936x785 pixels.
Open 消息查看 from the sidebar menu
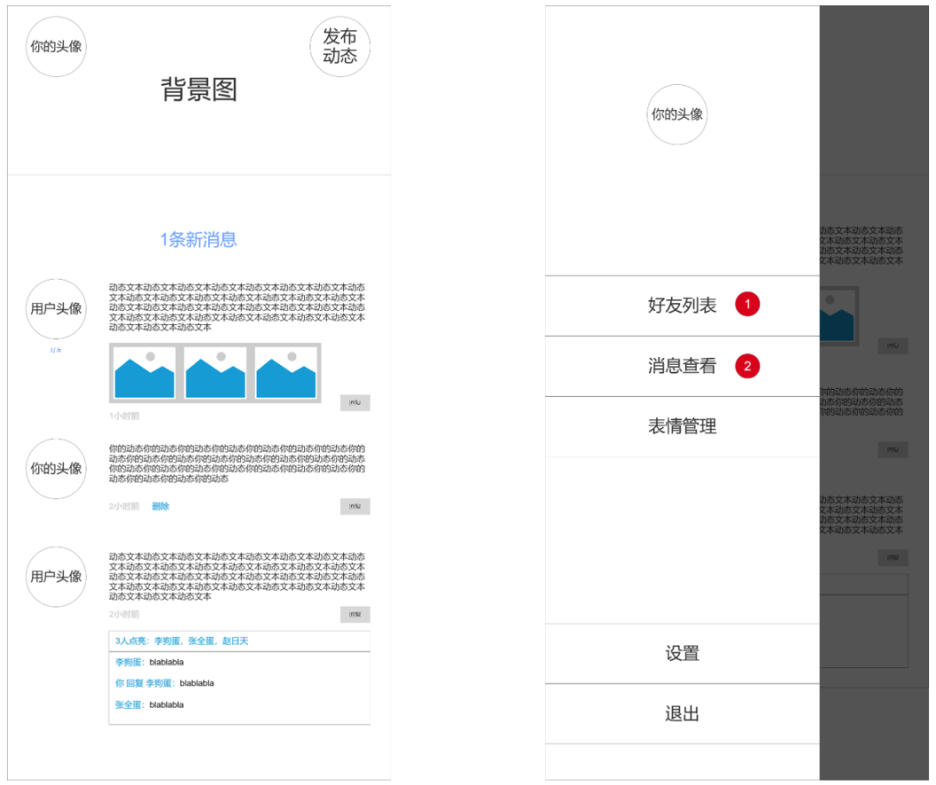[683, 366]
